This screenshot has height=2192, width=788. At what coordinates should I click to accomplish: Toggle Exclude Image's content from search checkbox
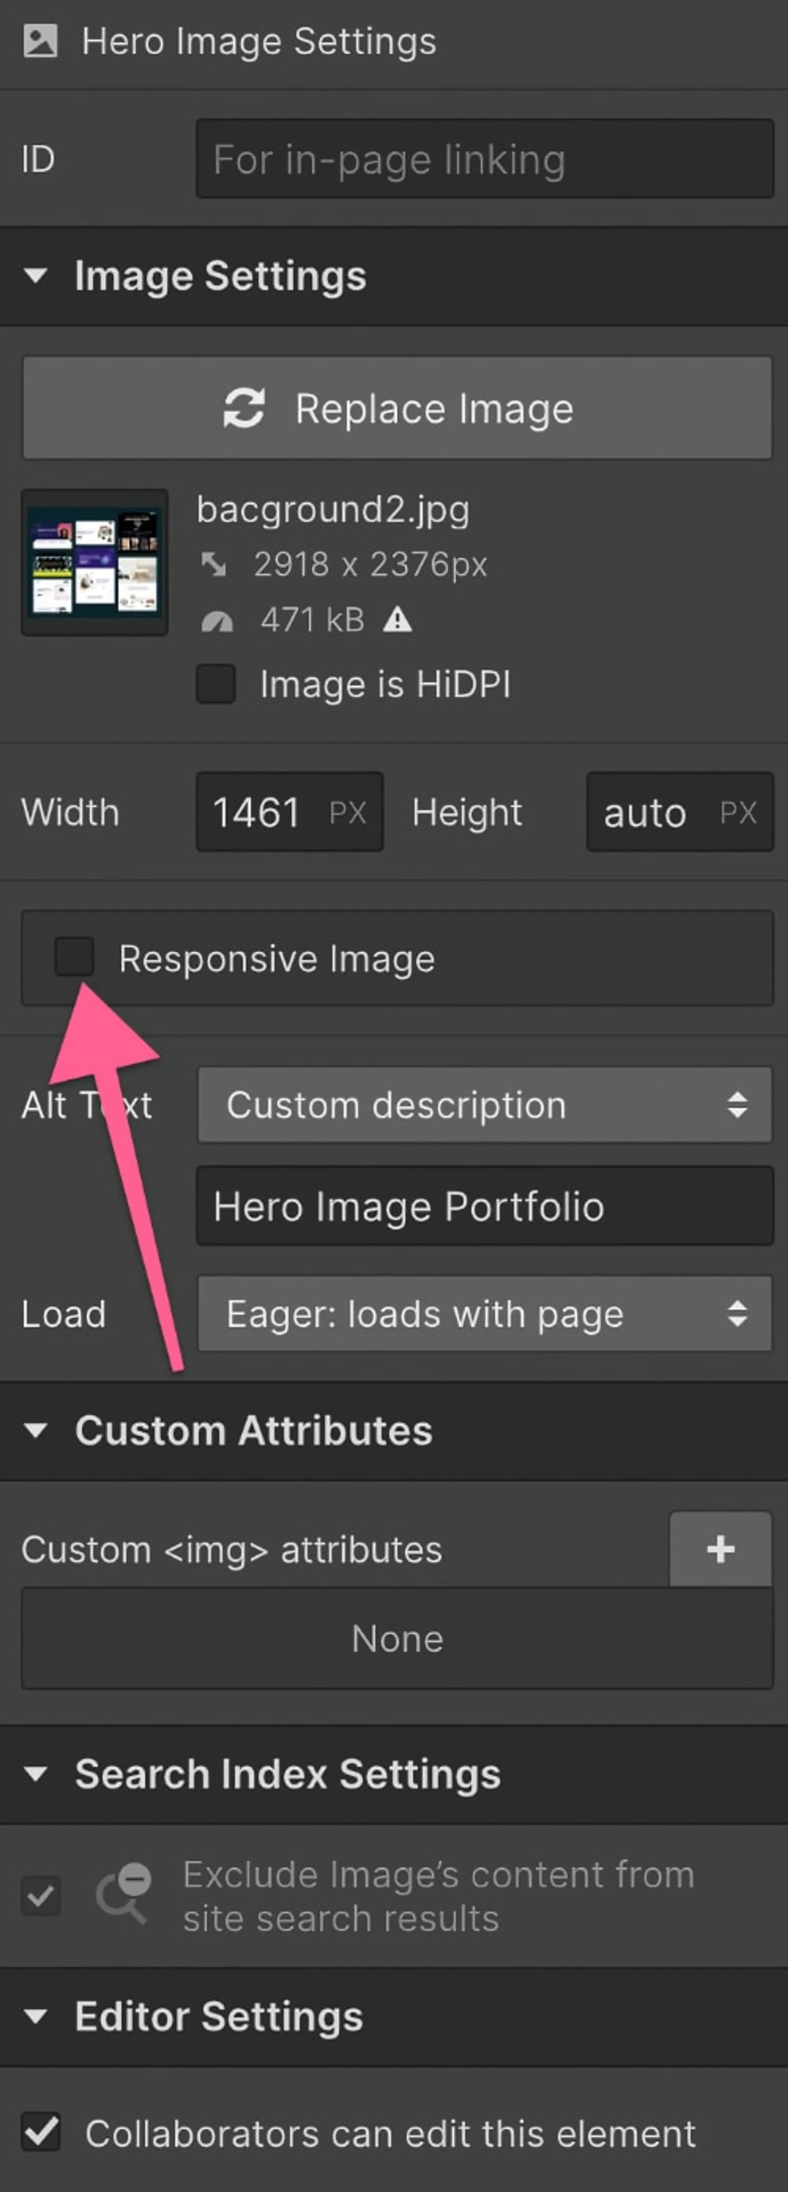(41, 1895)
